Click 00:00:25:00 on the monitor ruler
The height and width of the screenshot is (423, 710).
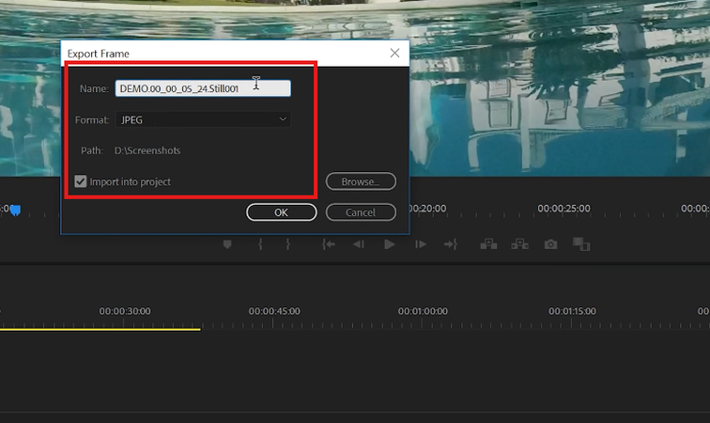[x=563, y=208]
